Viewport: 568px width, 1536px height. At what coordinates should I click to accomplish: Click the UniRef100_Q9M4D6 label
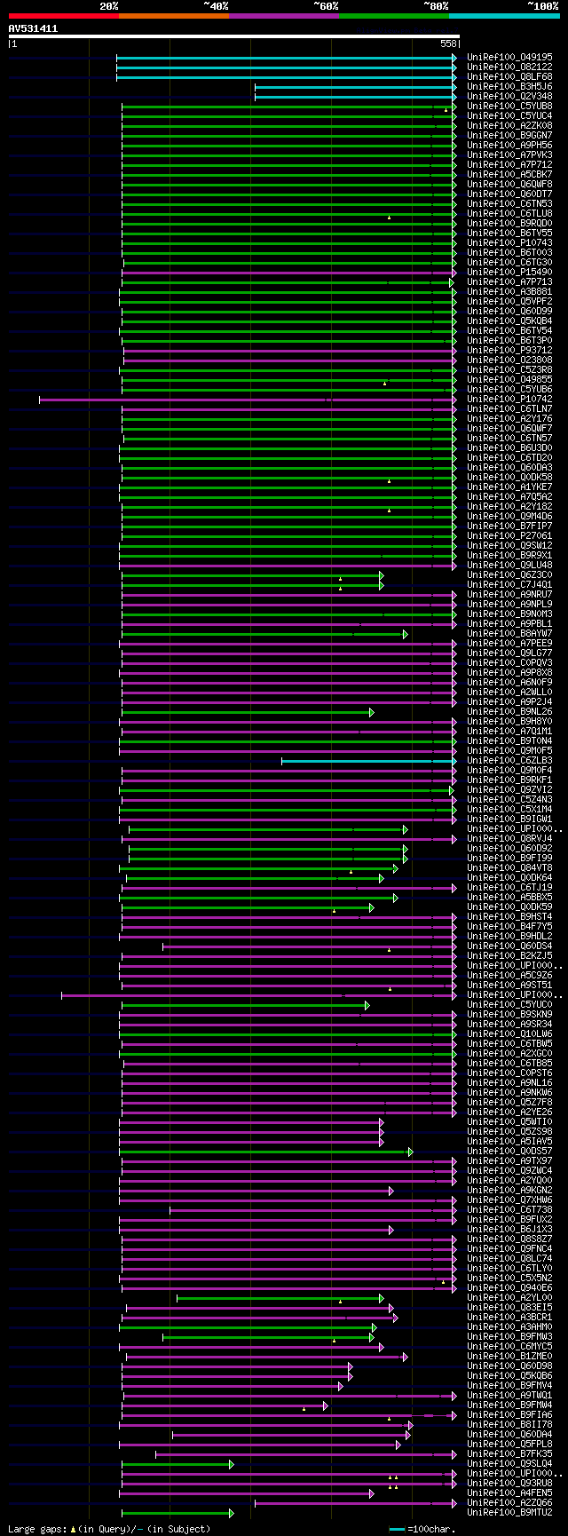[x=509, y=516]
